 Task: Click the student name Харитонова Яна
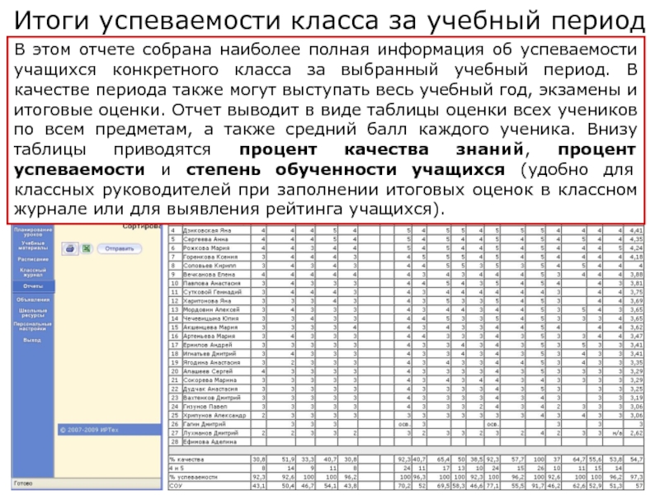[x=207, y=301]
